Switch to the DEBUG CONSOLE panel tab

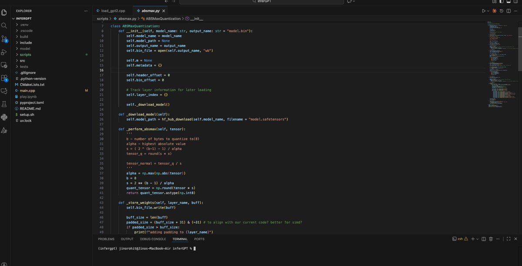click(153, 239)
